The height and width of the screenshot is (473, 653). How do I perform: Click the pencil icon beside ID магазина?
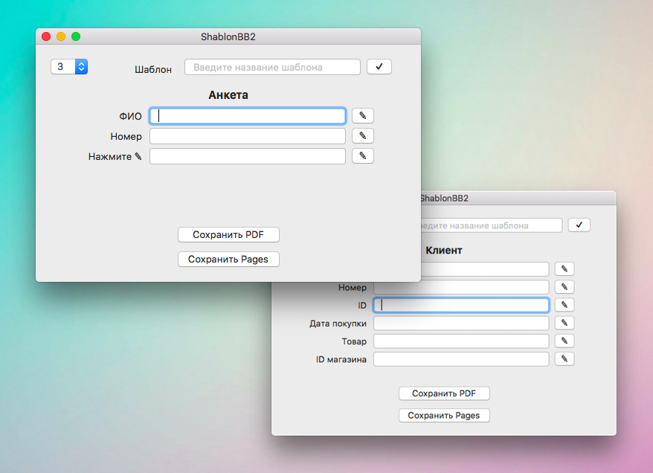pos(564,359)
